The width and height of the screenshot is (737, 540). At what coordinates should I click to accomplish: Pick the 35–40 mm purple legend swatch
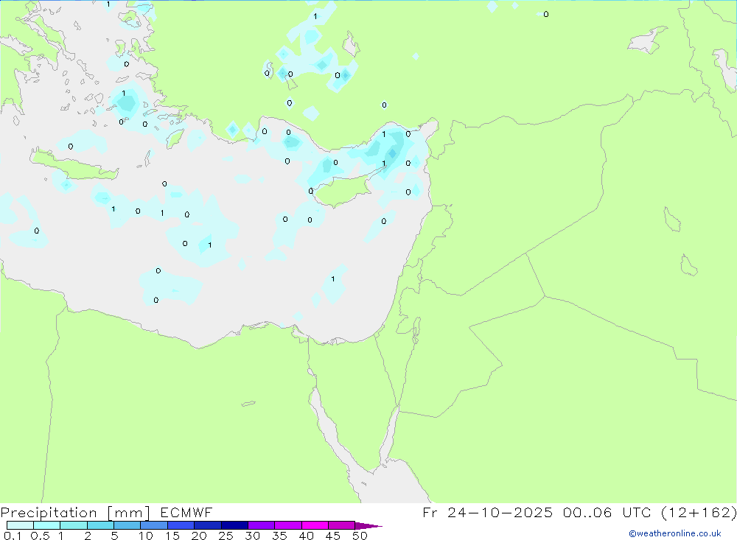[x=288, y=525]
